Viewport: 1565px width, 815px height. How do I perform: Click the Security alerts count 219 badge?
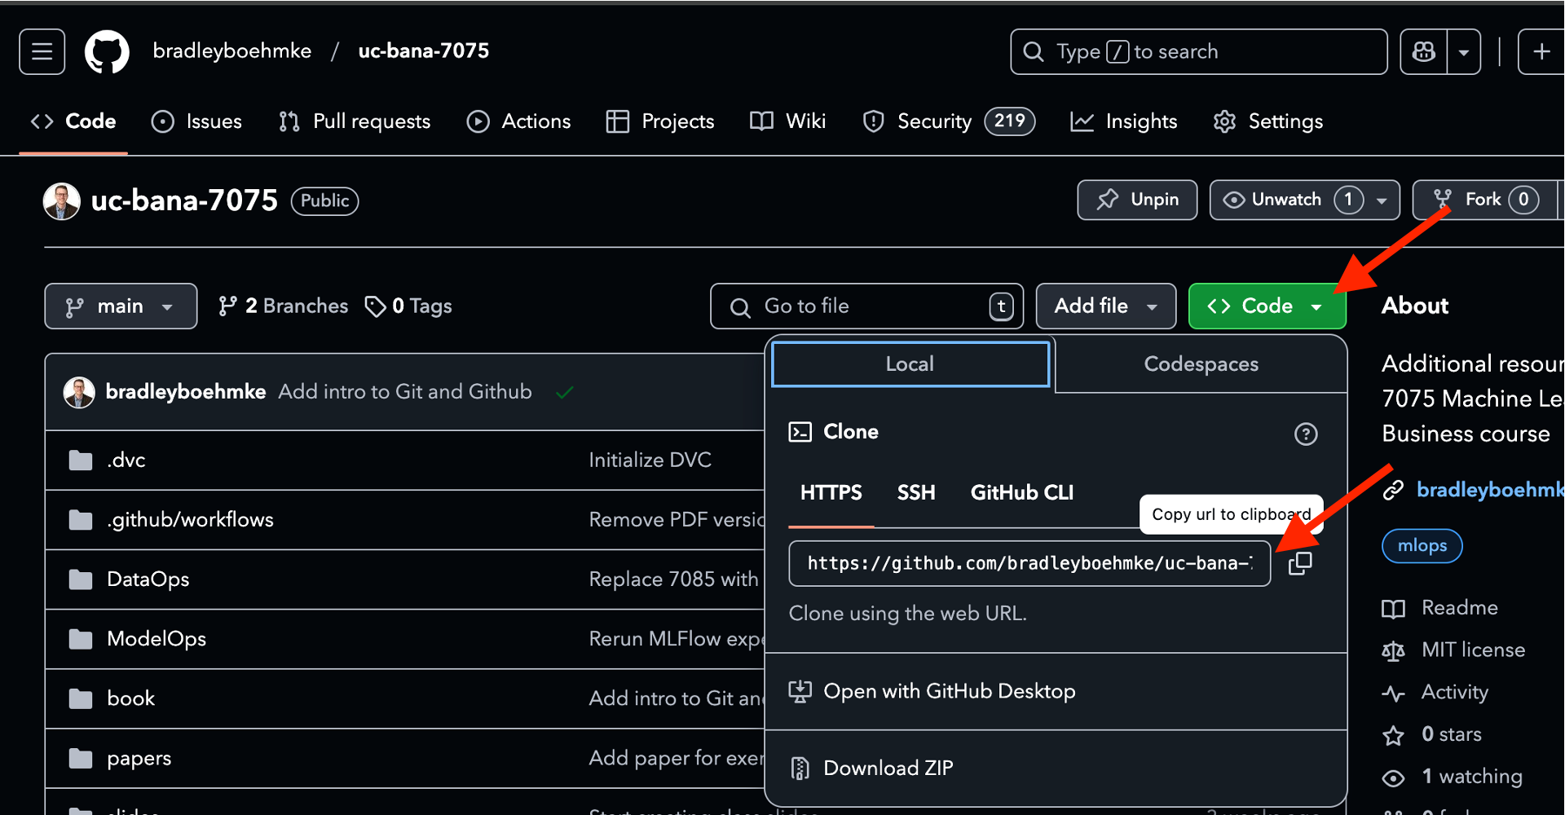(x=1010, y=121)
